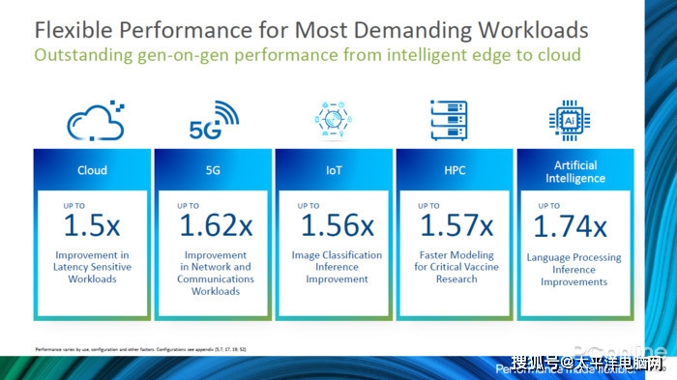677x380 pixels.
Task: Select the 5G header tile
Action: coord(213,170)
